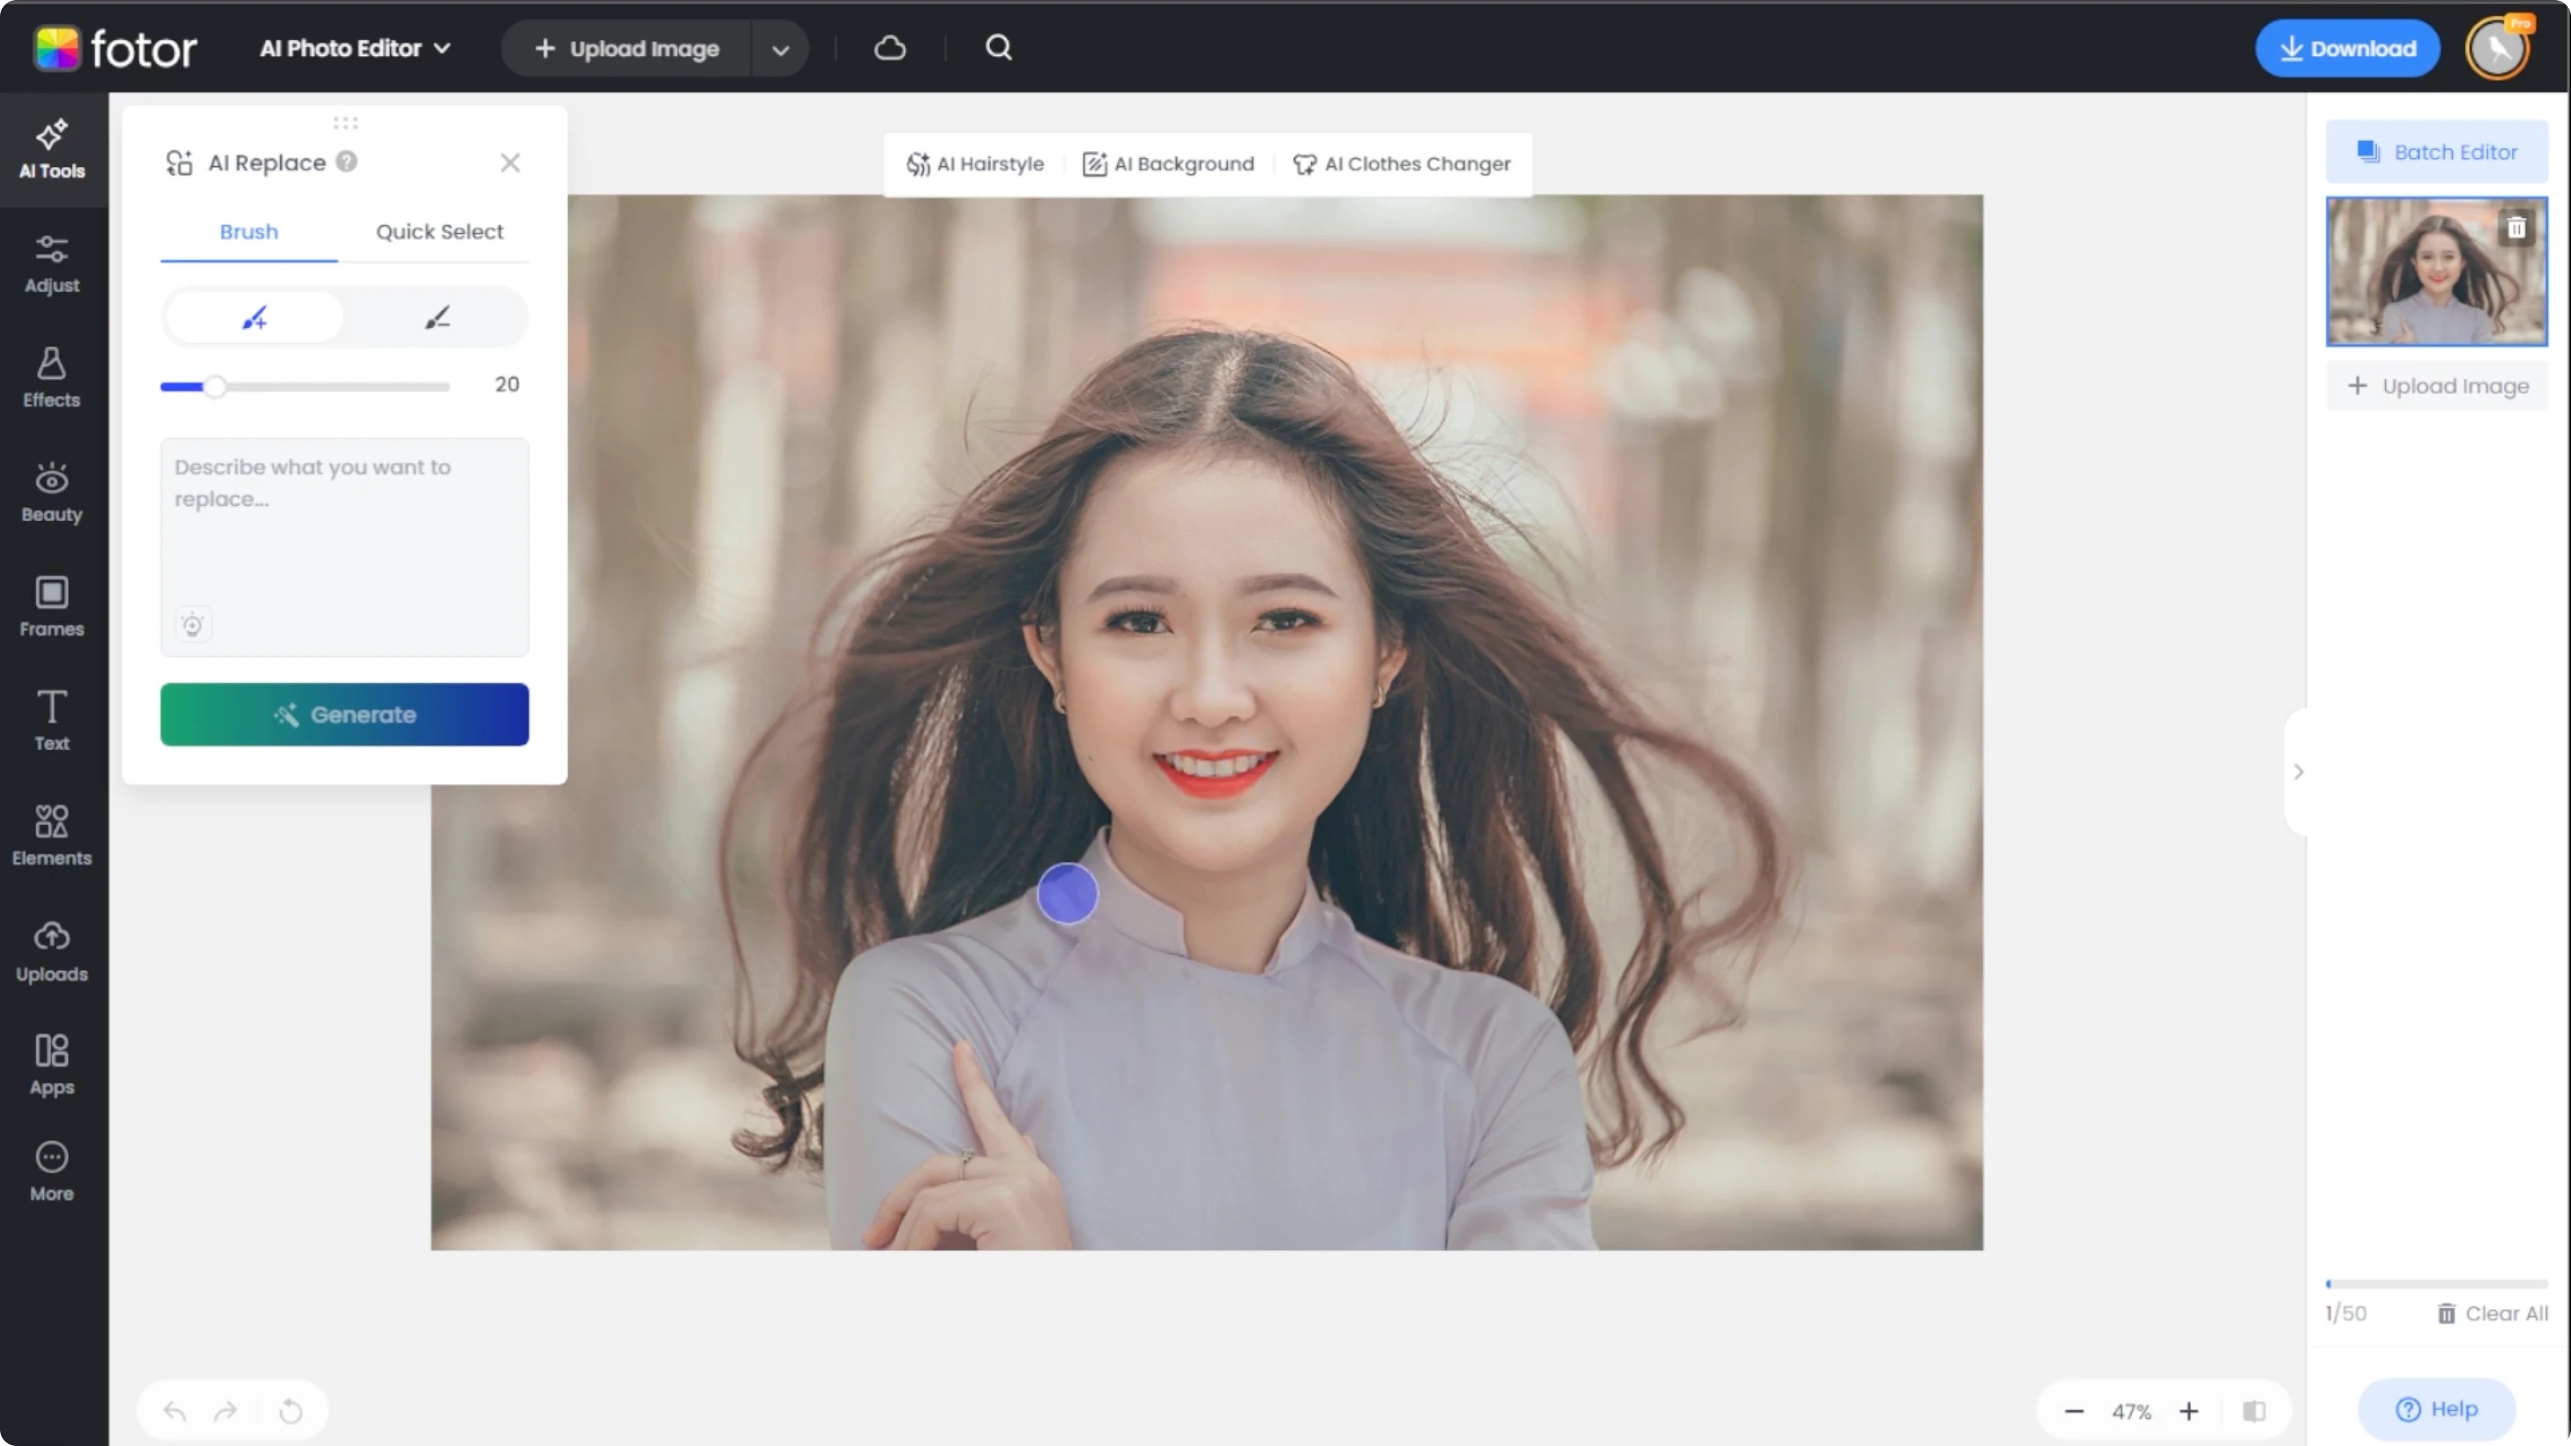The image size is (2571, 1446).
Task: Open the Beauty sidebar panel
Action: pyautogui.click(x=52, y=493)
